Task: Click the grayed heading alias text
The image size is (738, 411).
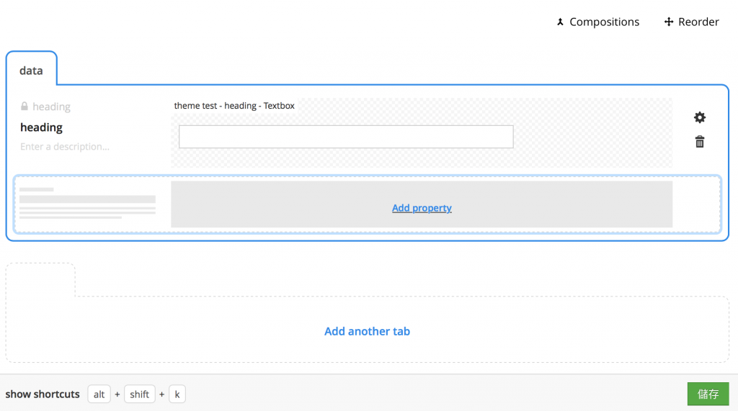Action: click(51, 107)
